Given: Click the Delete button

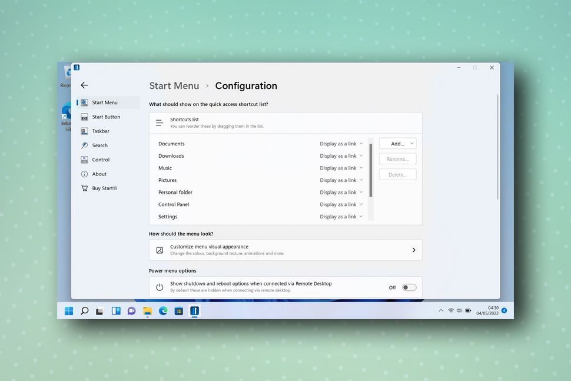Looking at the screenshot, I should point(397,174).
